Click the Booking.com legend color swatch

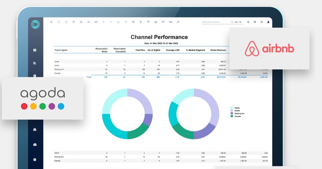[x=232, y=114]
